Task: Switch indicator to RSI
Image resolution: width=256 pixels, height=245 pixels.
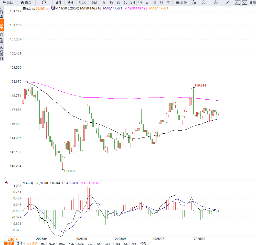Action: pyautogui.click(x=118, y=243)
